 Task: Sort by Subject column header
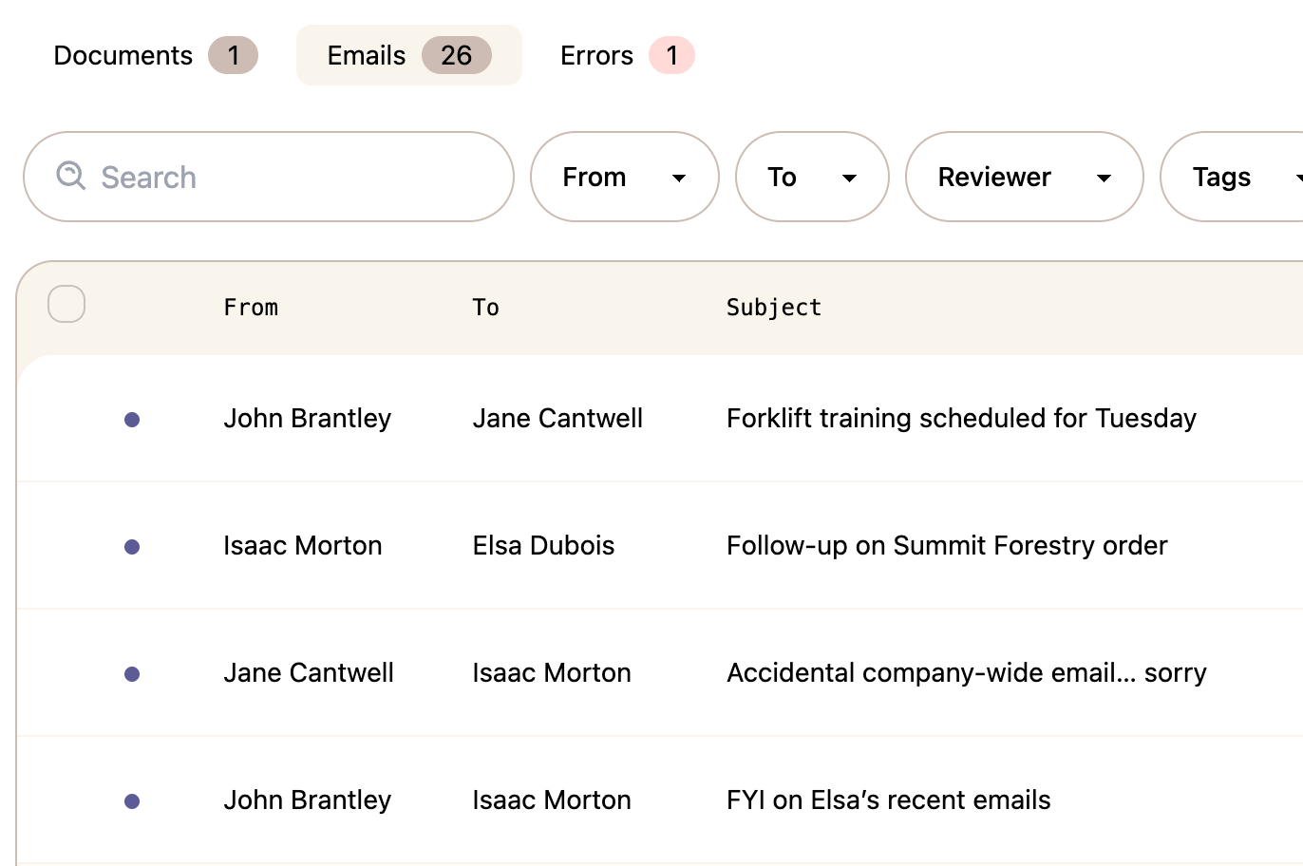[773, 307]
